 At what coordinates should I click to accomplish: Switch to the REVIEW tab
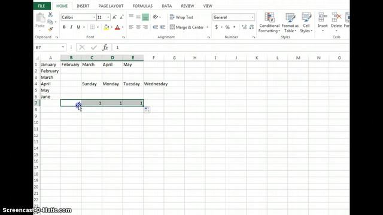(x=187, y=6)
